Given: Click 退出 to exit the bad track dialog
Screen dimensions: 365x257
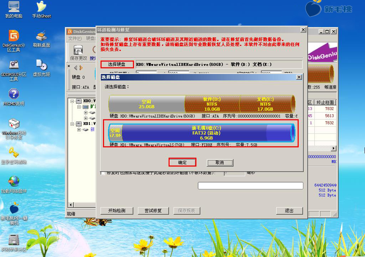Looking at the screenshot, I should (x=289, y=211).
